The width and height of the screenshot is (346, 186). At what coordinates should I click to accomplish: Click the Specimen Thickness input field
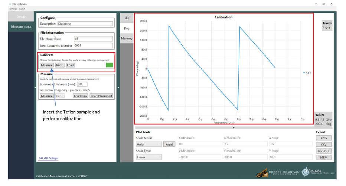82,84
